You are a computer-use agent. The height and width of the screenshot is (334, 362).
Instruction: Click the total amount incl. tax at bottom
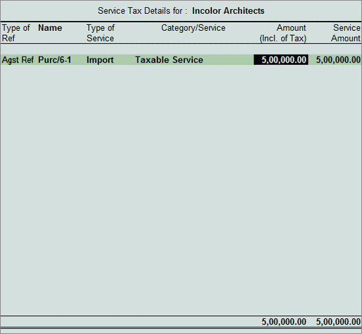tap(284, 322)
